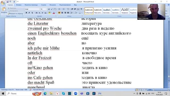Viewport: 170px width, 96px height.
Task: Click the Число слов status entry
Action: [x=21, y=90]
